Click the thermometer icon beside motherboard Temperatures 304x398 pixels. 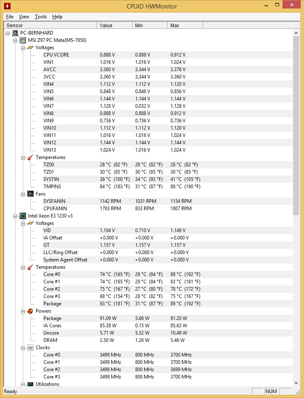[x=30, y=157]
